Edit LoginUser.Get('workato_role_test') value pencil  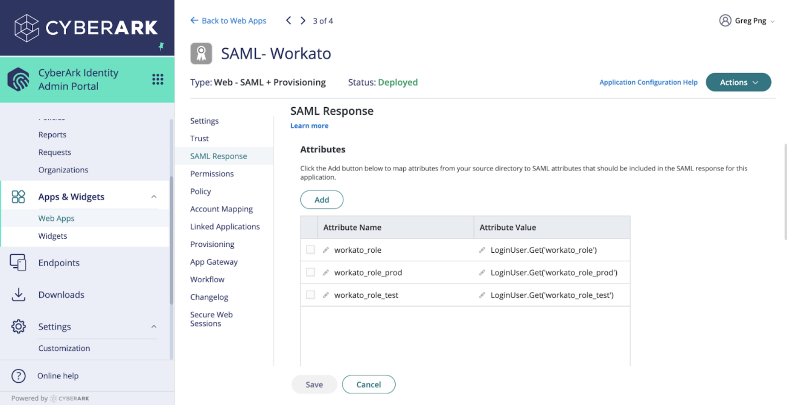click(x=482, y=295)
